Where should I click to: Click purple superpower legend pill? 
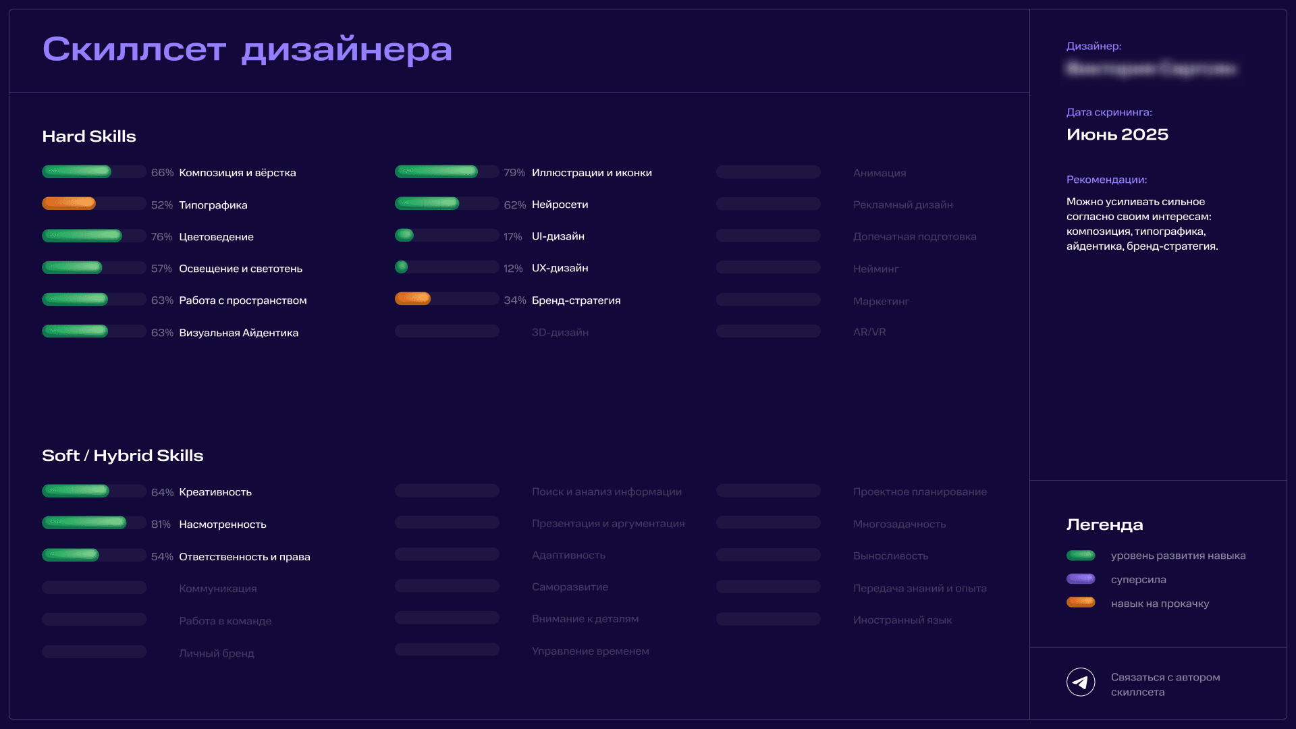click(x=1081, y=579)
